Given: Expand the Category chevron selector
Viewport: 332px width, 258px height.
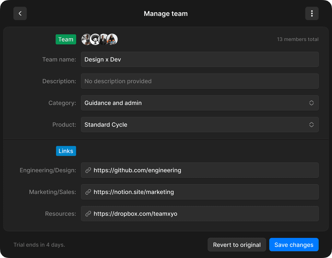Looking at the screenshot, I should point(311,103).
